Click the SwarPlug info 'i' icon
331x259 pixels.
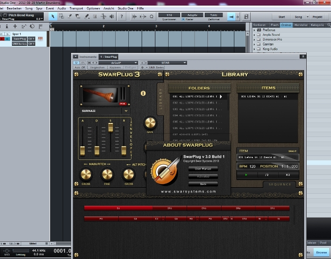coord(143,93)
